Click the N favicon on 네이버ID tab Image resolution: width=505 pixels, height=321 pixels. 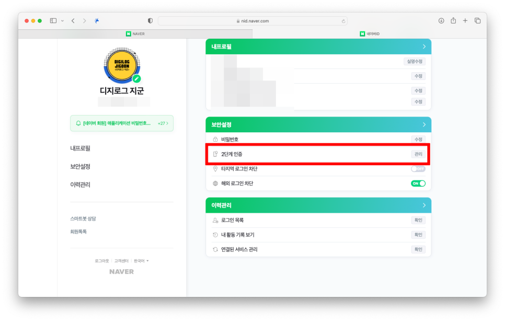362,34
